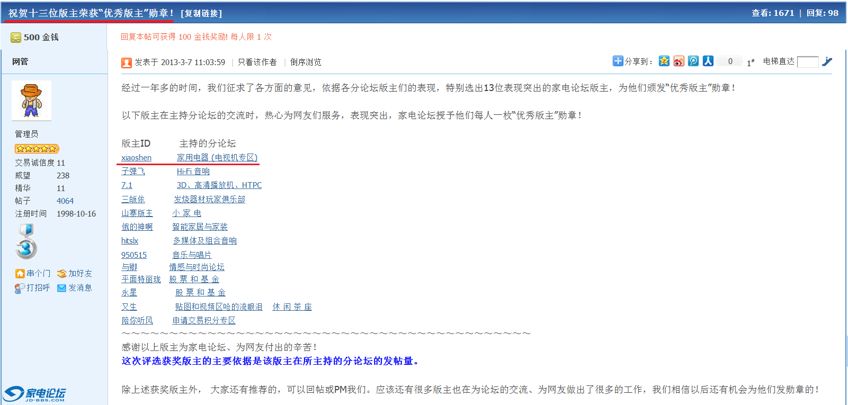The height and width of the screenshot is (405, 848).
Task: Share post to Renren icon
Action: pos(708,61)
